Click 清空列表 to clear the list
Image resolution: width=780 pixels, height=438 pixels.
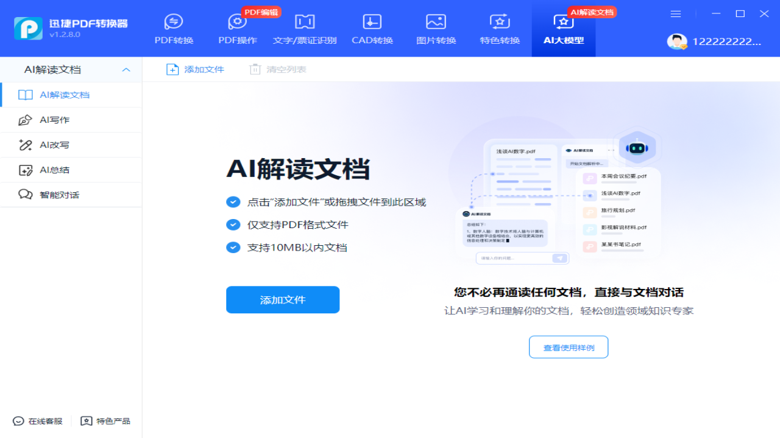click(277, 69)
